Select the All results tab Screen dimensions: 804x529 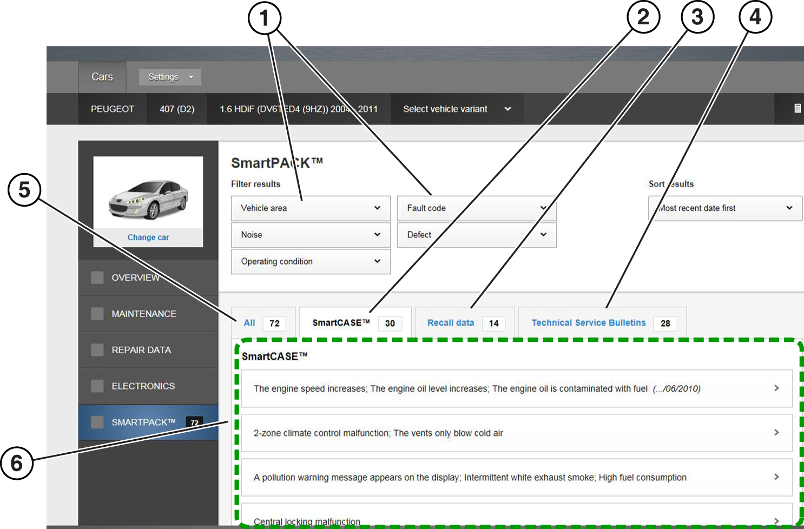[249, 323]
